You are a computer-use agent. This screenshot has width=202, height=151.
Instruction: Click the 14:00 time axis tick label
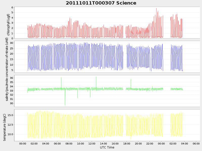104,143
